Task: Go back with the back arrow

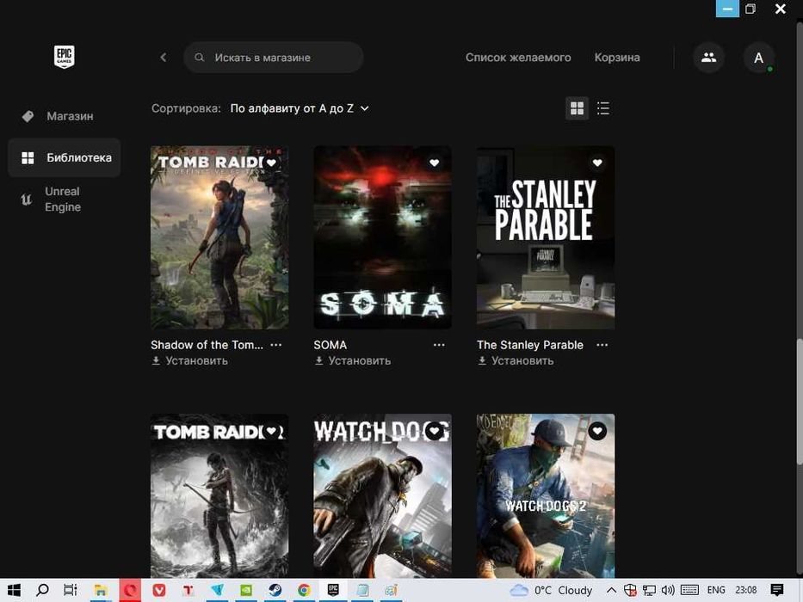Action: point(164,58)
